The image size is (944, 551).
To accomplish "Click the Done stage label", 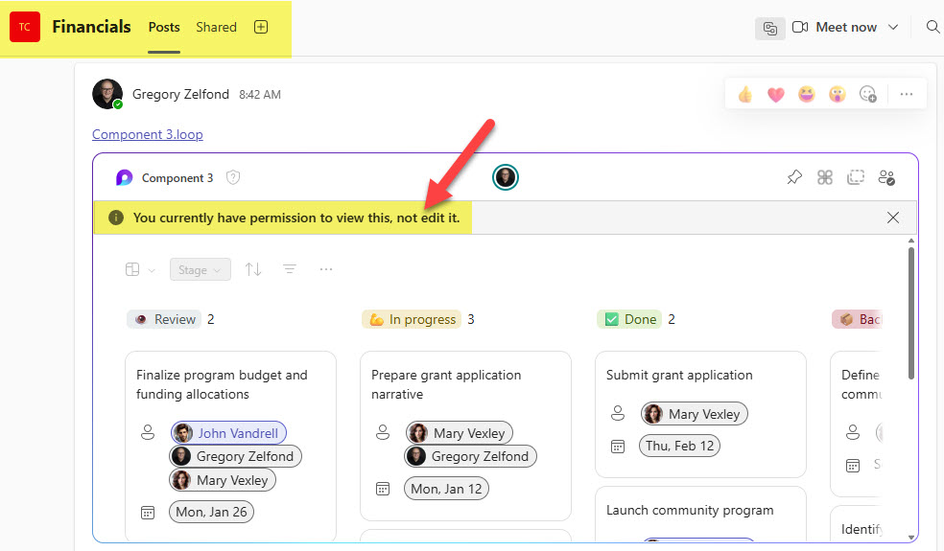I will (629, 319).
